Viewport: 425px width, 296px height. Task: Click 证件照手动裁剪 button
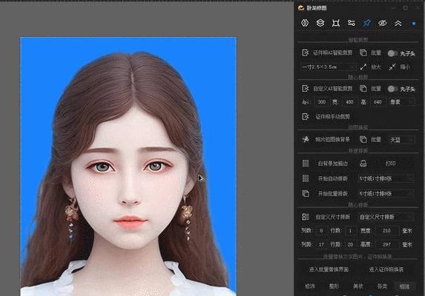332,117
